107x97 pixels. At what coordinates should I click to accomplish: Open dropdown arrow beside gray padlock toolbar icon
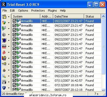(x=9, y=82)
